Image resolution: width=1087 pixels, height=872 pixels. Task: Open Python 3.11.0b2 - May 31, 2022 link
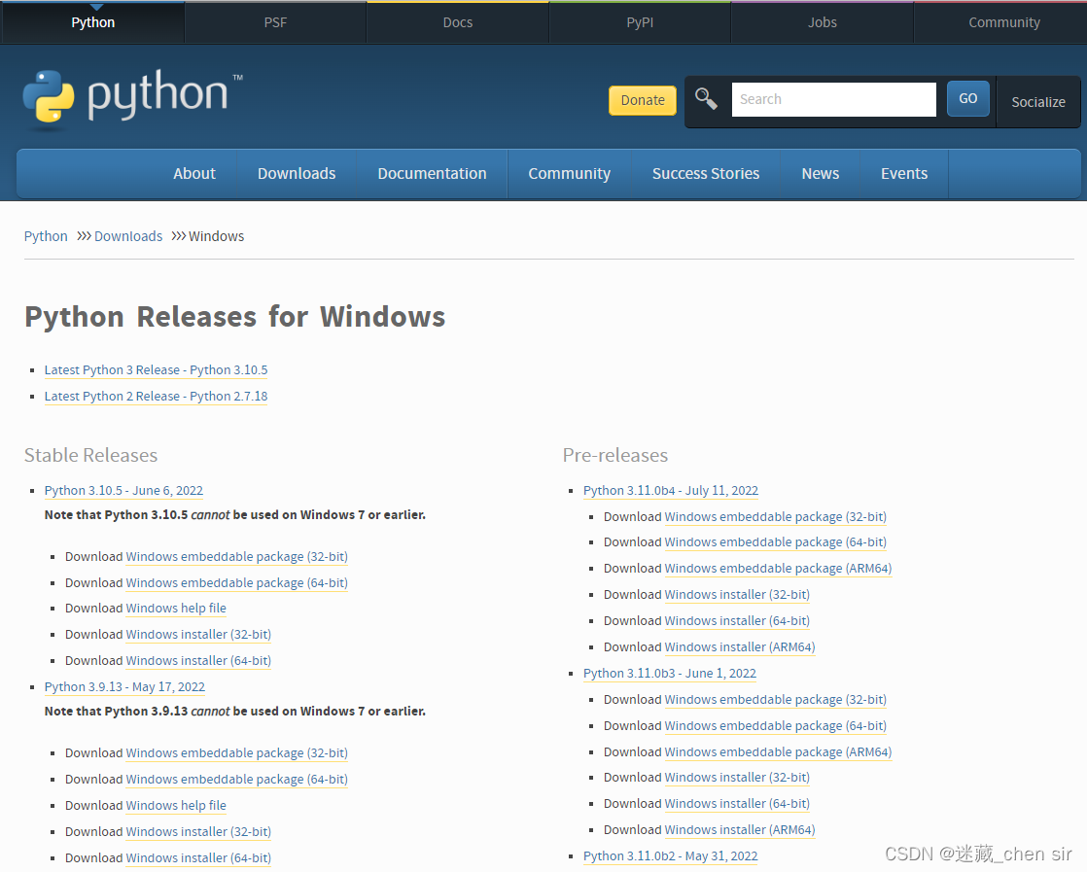click(670, 856)
